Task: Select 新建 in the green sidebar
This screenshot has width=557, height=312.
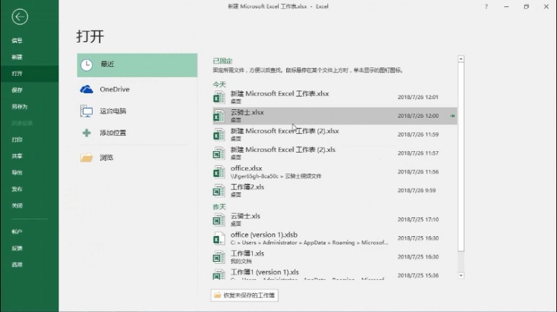Action: click(x=17, y=57)
